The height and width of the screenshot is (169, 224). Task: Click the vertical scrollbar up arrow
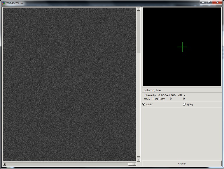(139, 9)
